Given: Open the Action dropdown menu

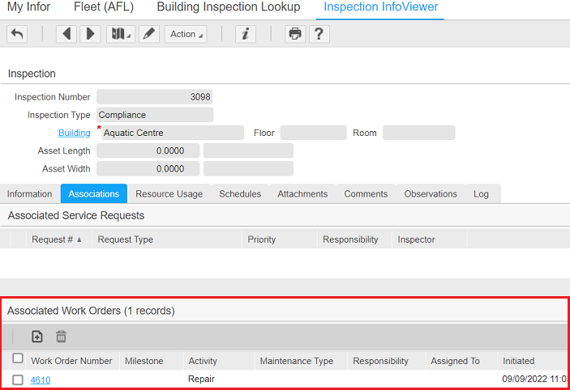Looking at the screenshot, I should click(x=185, y=34).
